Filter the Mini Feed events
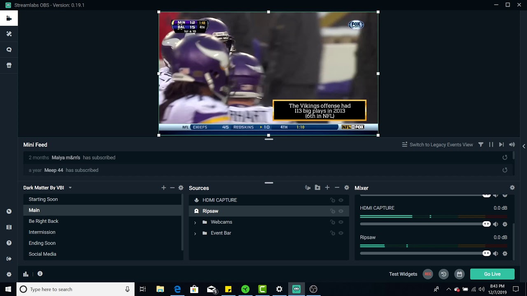 [480, 145]
